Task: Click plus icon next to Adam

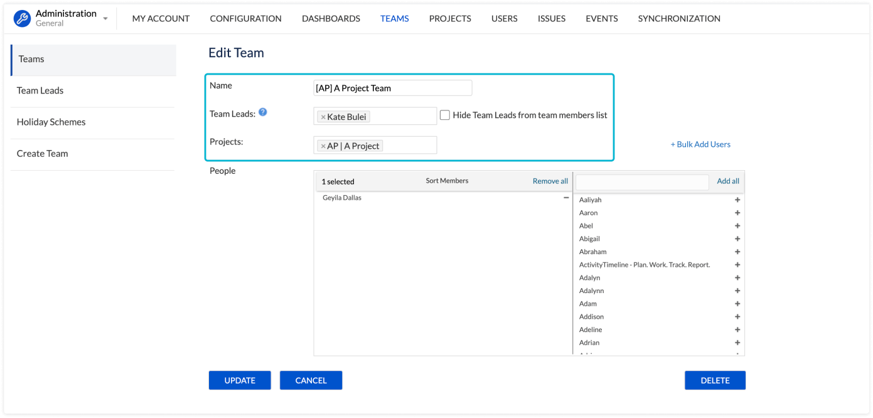Action: tap(737, 304)
